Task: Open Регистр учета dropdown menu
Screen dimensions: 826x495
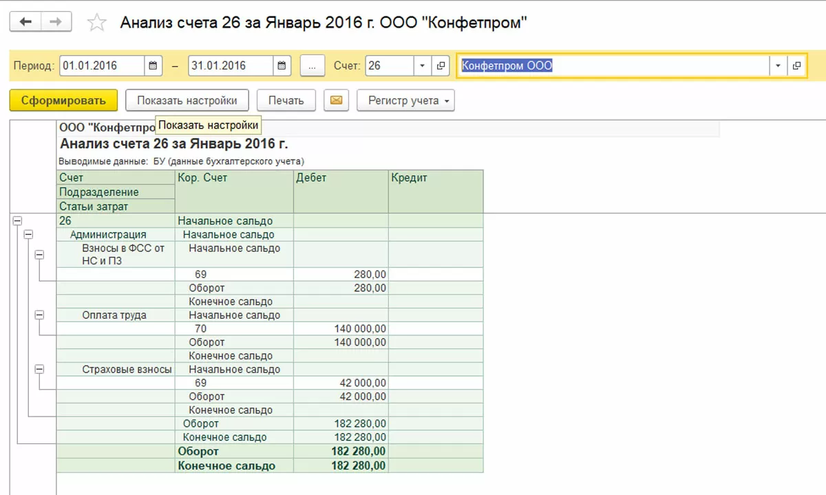Action: [406, 101]
